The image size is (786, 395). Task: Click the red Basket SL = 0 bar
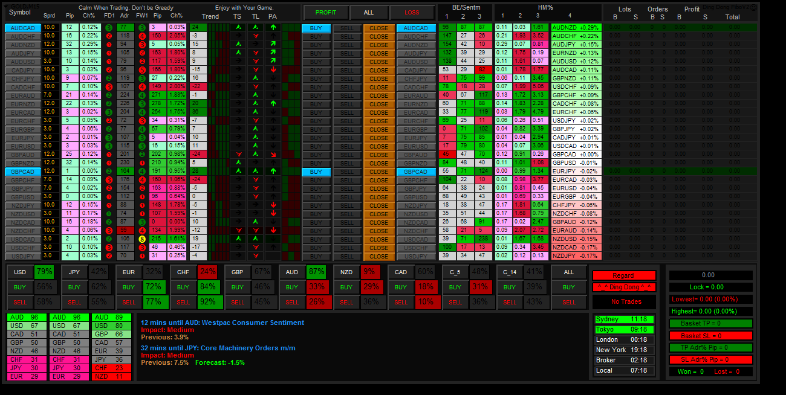pos(711,335)
